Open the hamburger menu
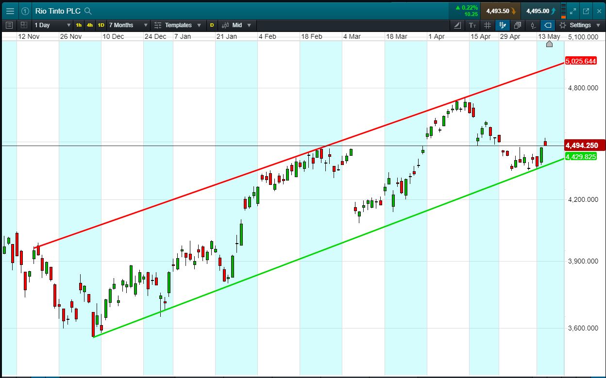The width and height of the screenshot is (606, 378). point(10,11)
